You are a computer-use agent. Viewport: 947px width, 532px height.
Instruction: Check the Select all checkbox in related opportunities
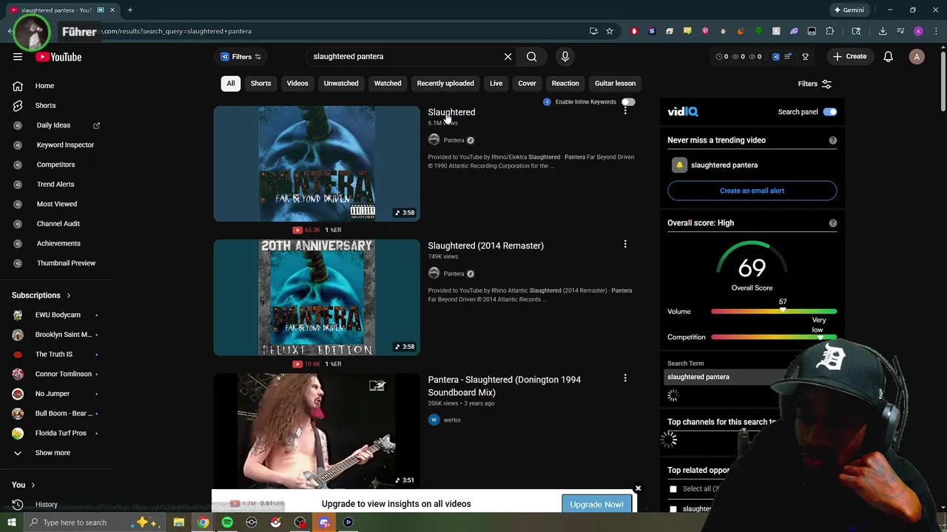pyautogui.click(x=673, y=489)
